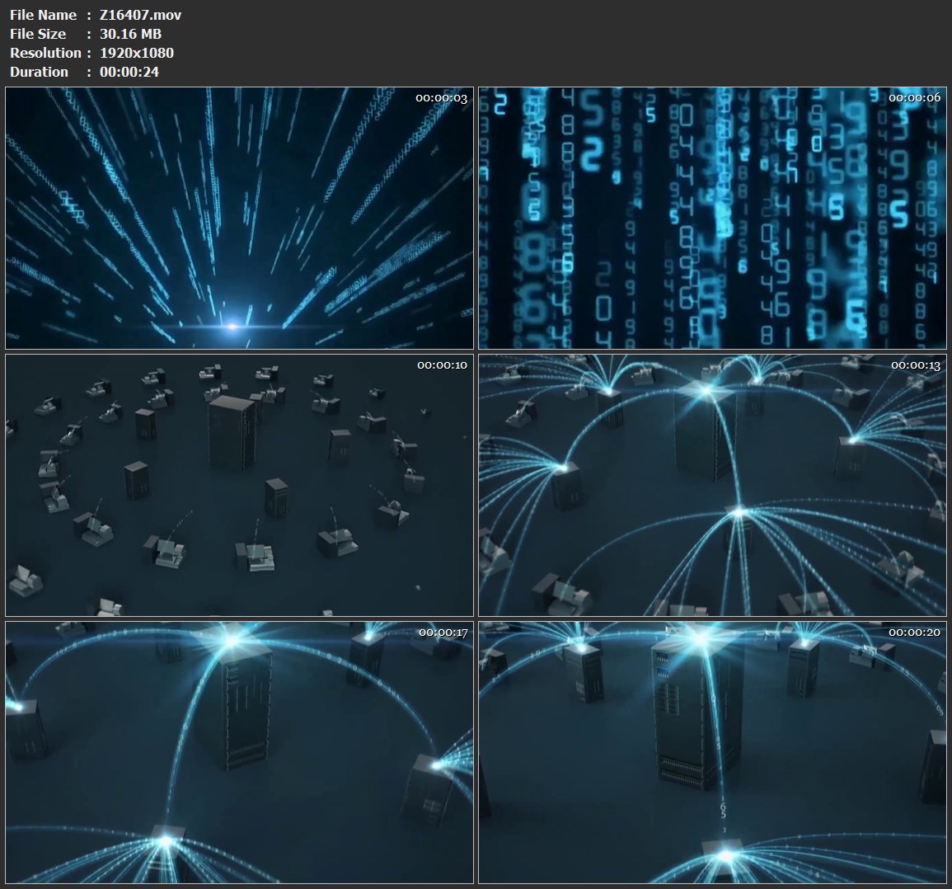Open the thumbnail at timestamp 00:00:13

click(x=712, y=485)
